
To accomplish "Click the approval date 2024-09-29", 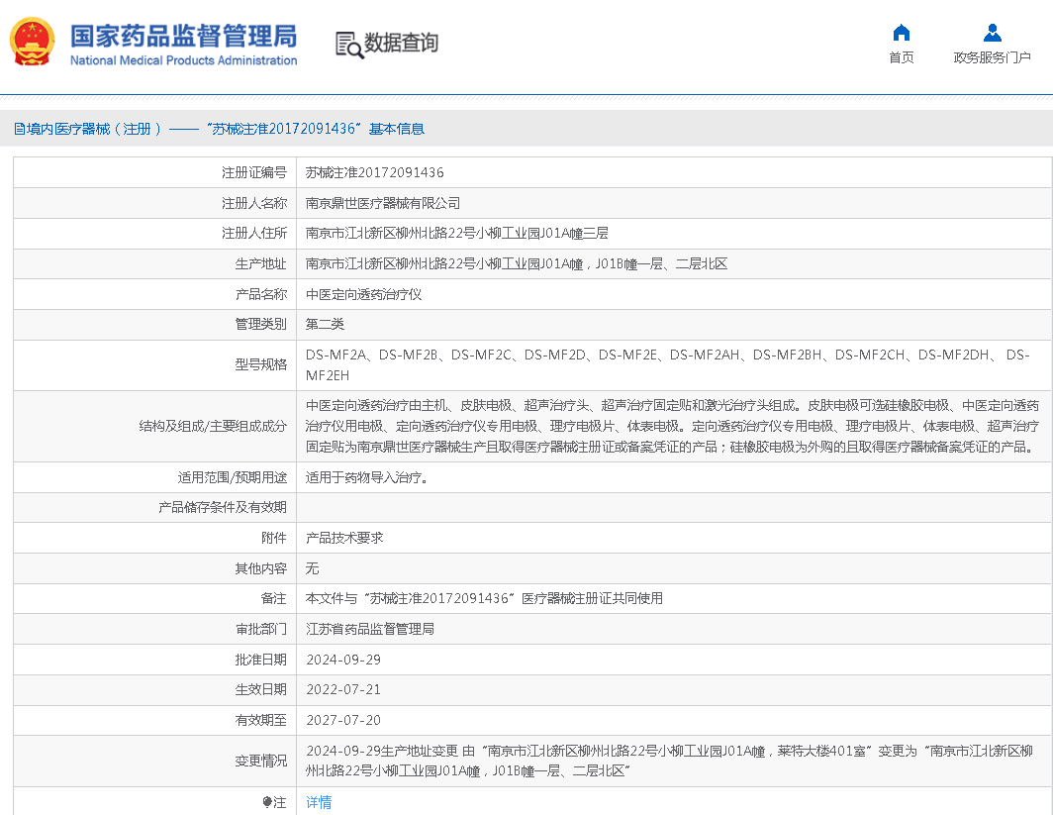I will pyautogui.click(x=343, y=660).
